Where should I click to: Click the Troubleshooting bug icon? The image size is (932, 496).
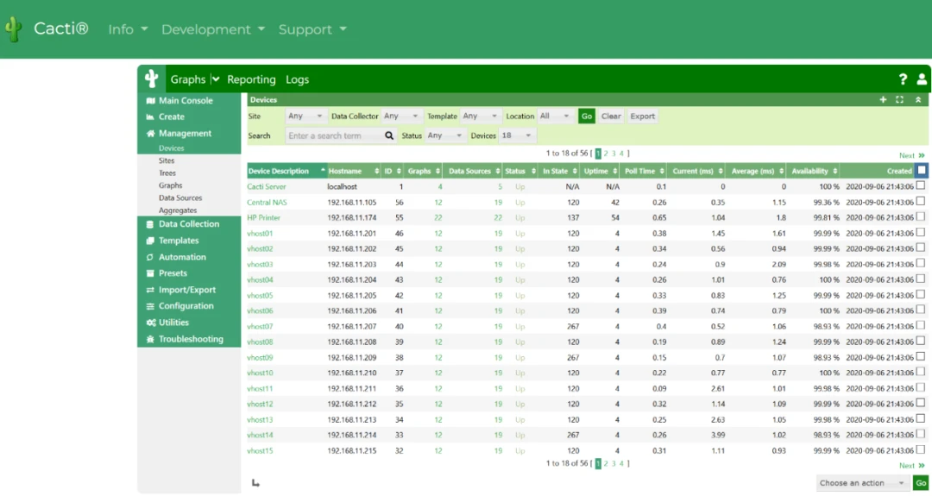[150, 339]
